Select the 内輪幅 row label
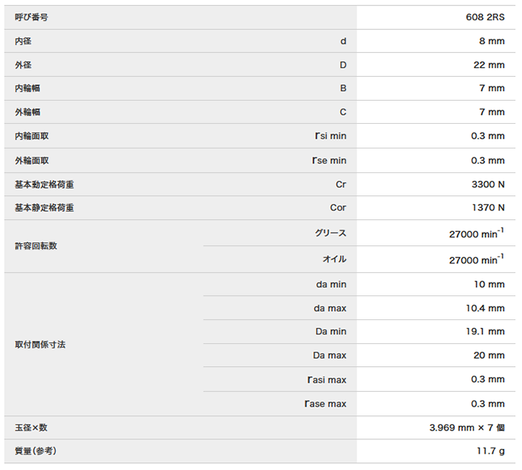Screen dimensions: 522x470 (28, 89)
